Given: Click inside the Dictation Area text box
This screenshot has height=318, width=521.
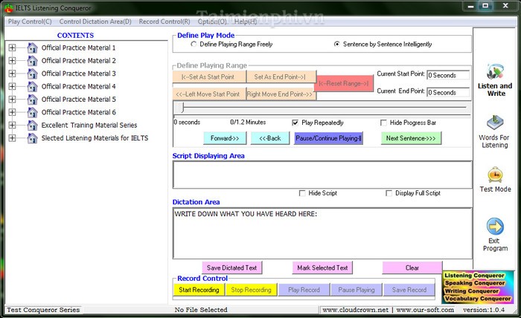Looking at the screenshot, I should (322, 233).
